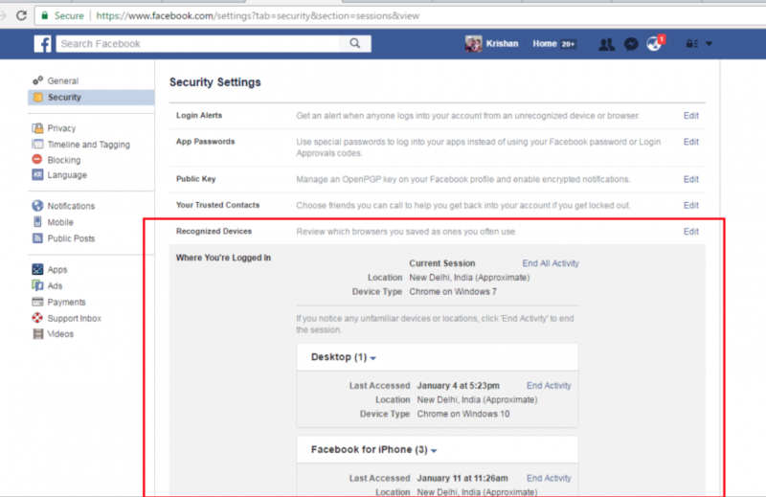Screen dimensions: 766x497
Task: Edit Recognized Devices setting
Action: click(690, 232)
